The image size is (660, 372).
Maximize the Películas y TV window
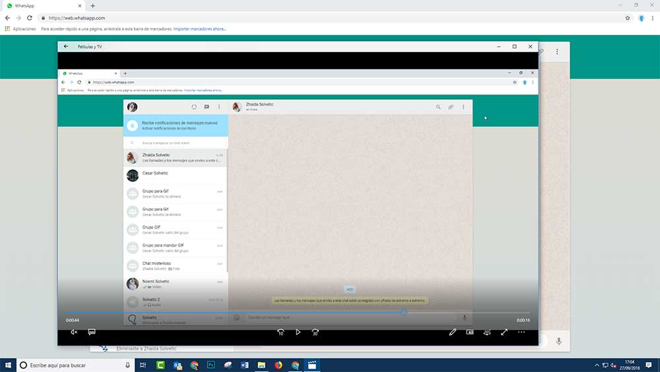coord(514,46)
